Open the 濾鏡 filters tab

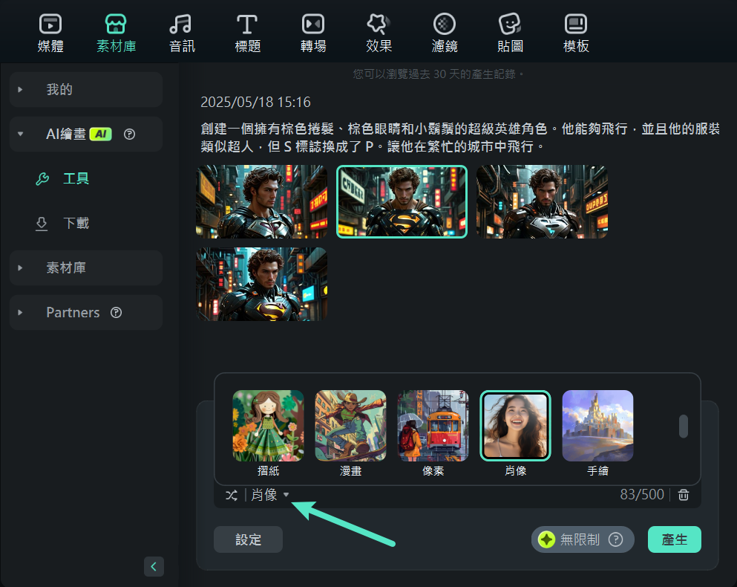[x=445, y=33]
